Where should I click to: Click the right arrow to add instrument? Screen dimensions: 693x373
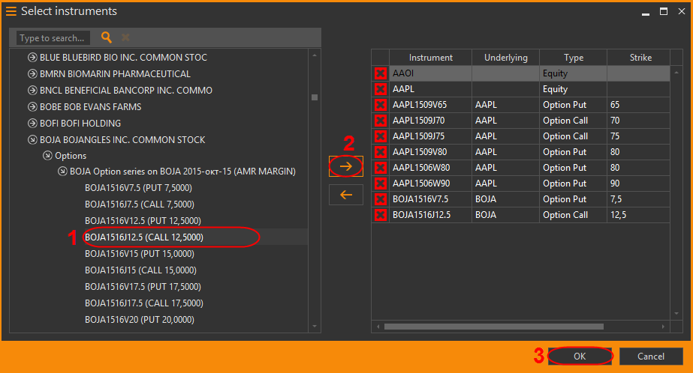(346, 166)
